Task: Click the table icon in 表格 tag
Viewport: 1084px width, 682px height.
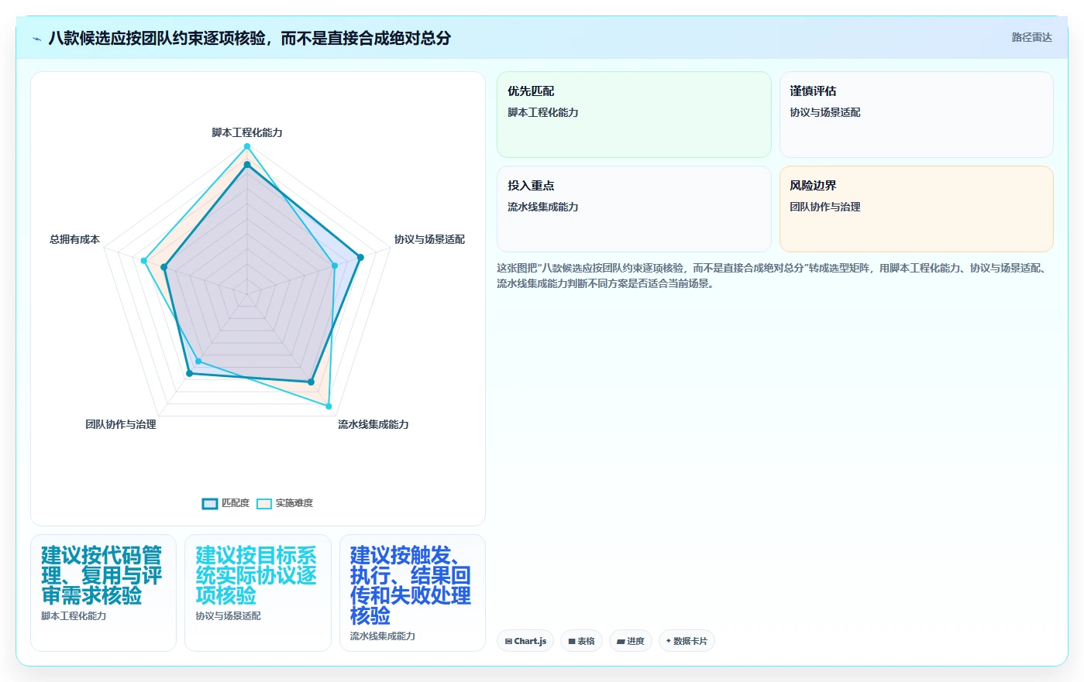Action: click(572, 641)
